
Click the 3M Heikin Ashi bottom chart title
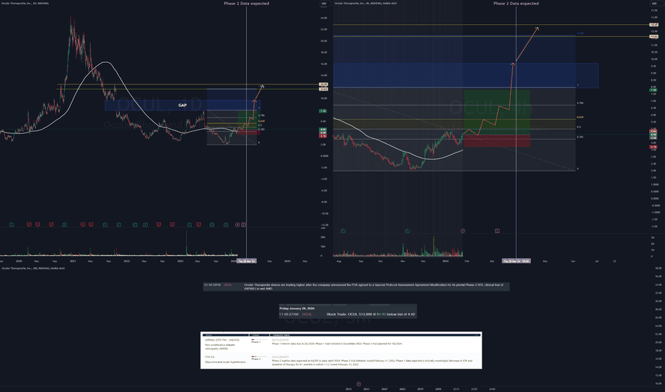point(33,268)
